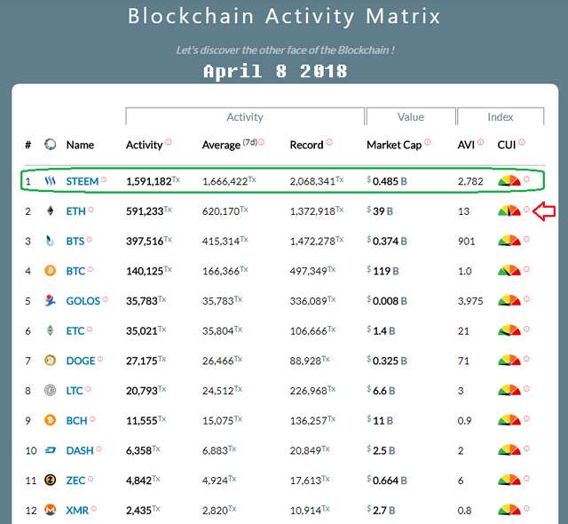
Task: Click the info icon beside CUI header
Action: coord(522,142)
